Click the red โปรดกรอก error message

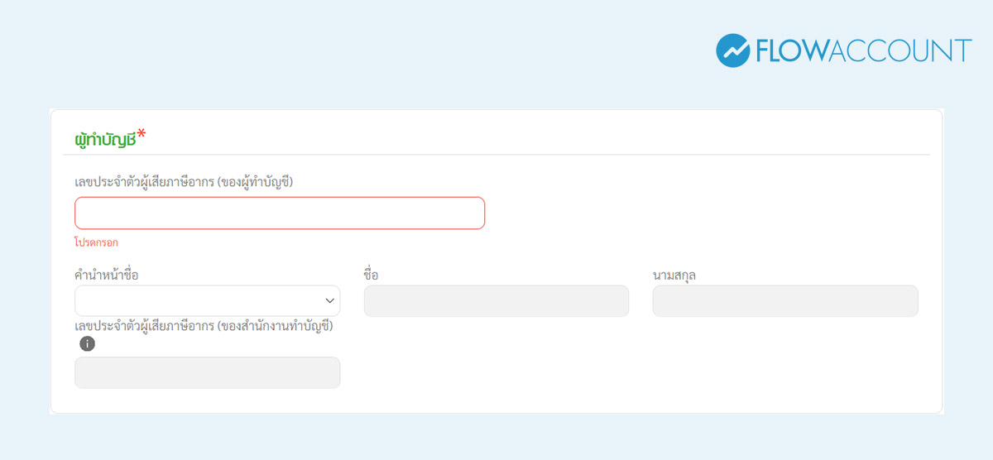click(96, 242)
